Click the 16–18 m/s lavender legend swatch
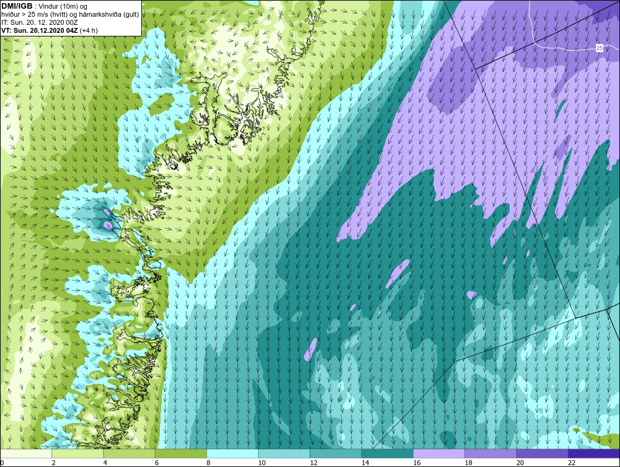The width and height of the screenshot is (620, 467). 439,453
